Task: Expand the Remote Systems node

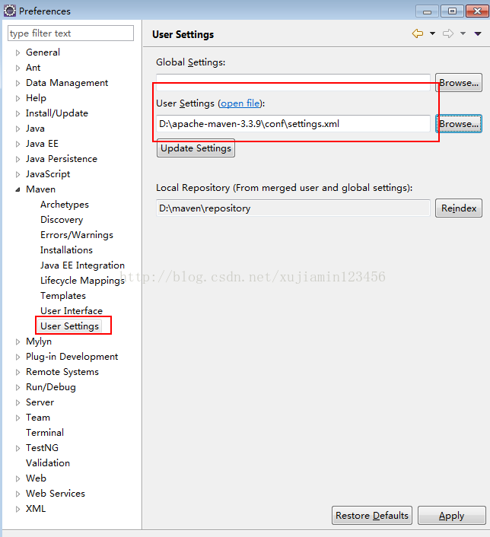Action: point(17,372)
